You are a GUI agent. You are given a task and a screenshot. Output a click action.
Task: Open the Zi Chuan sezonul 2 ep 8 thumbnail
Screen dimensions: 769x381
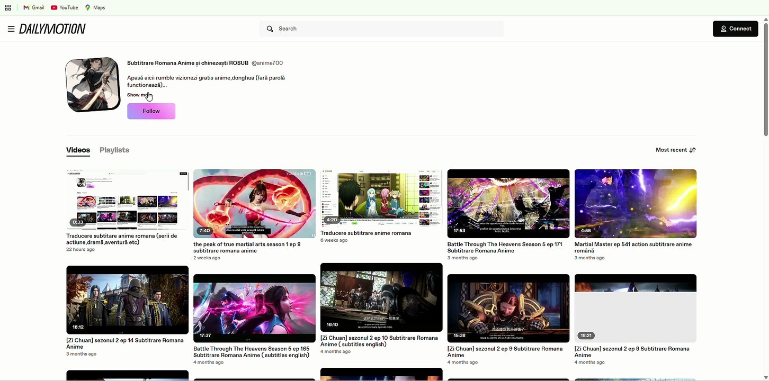[x=636, y=308]
